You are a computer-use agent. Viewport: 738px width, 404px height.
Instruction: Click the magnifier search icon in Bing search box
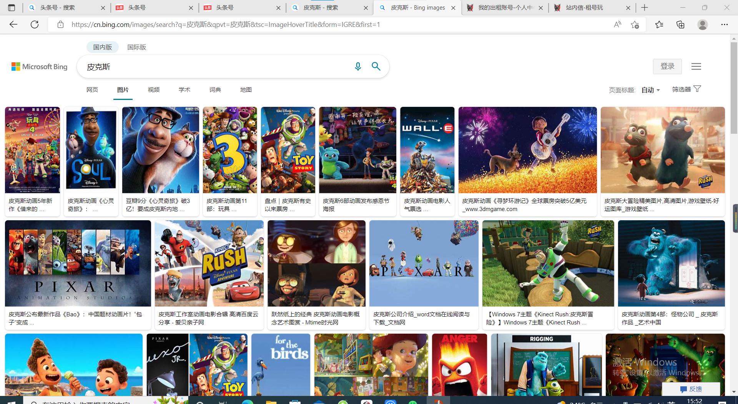(376, 67)
